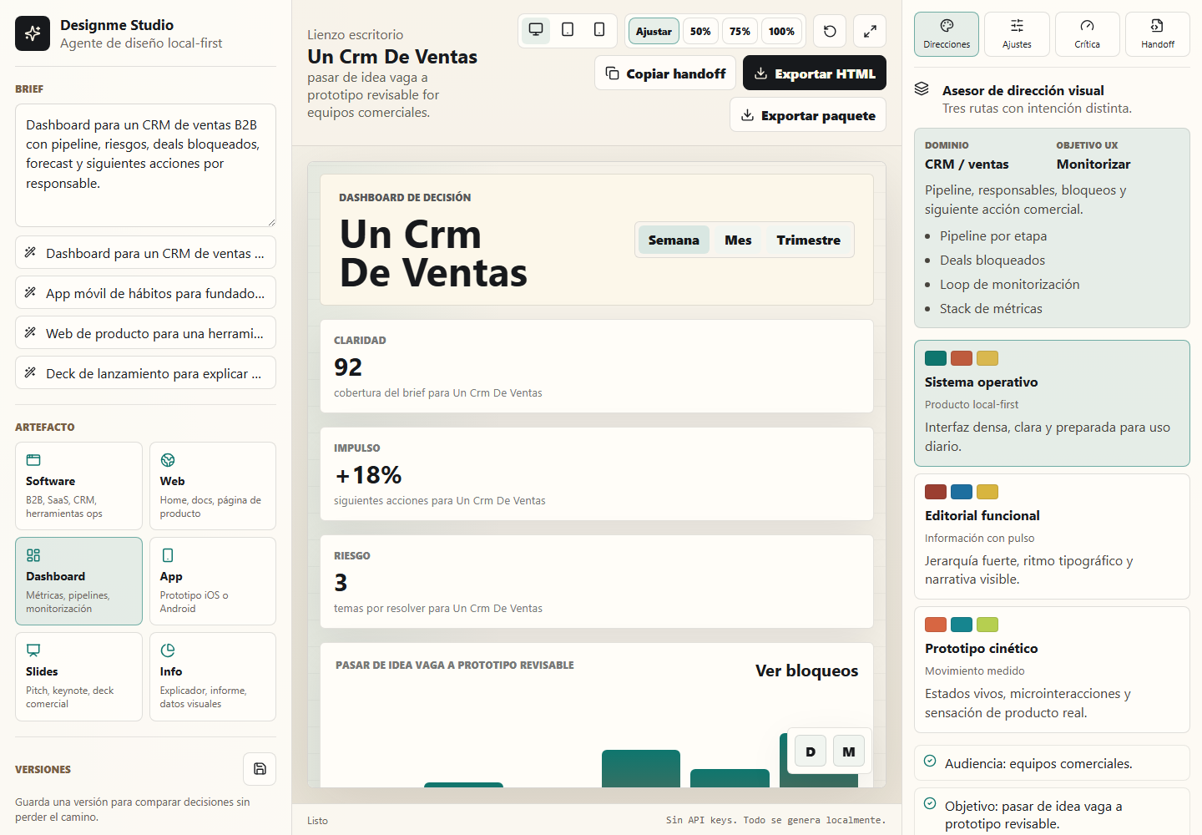1202x835 pixels.
Task: Open fullscreen expand icon
Action: coord(870,31)
